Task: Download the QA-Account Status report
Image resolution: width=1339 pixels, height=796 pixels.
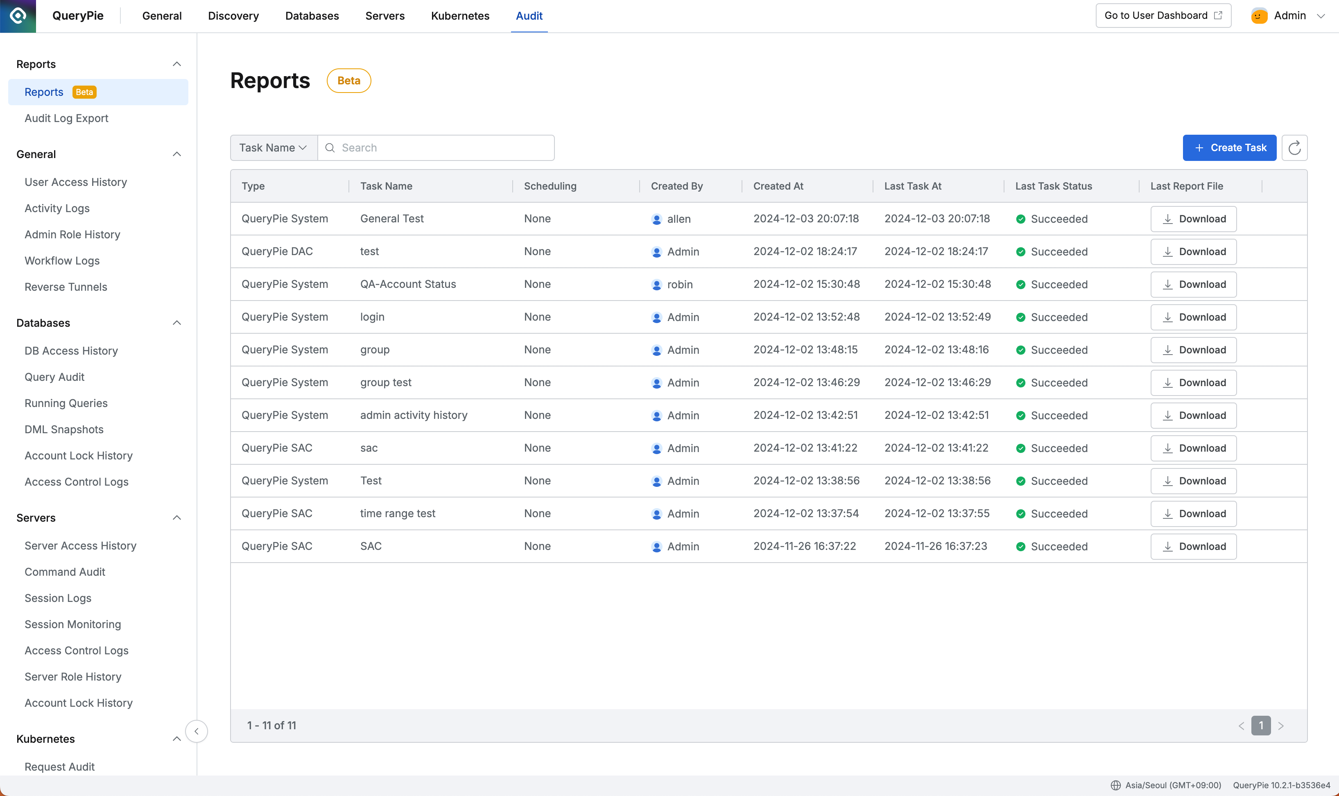Action: (x=1193, y=284)
